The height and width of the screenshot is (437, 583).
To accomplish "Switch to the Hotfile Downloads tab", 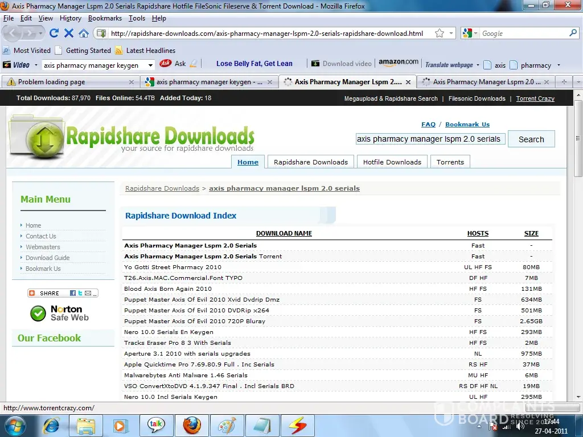I will click(392, 162).
